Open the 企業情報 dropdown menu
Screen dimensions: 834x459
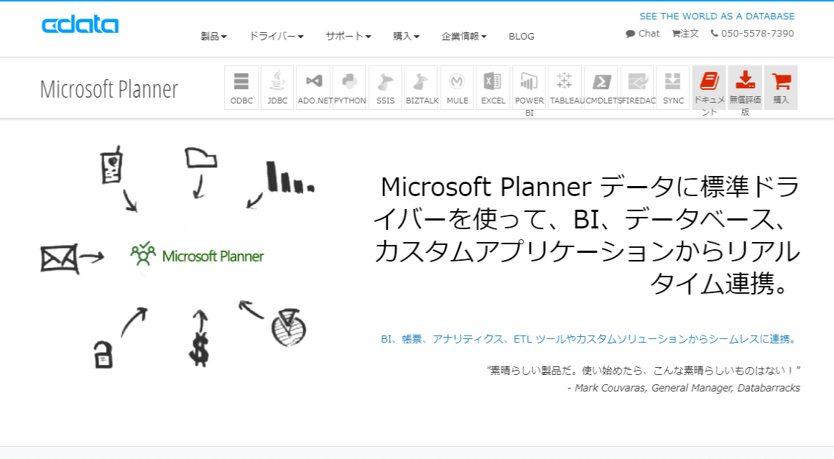[x=464, y=36]
